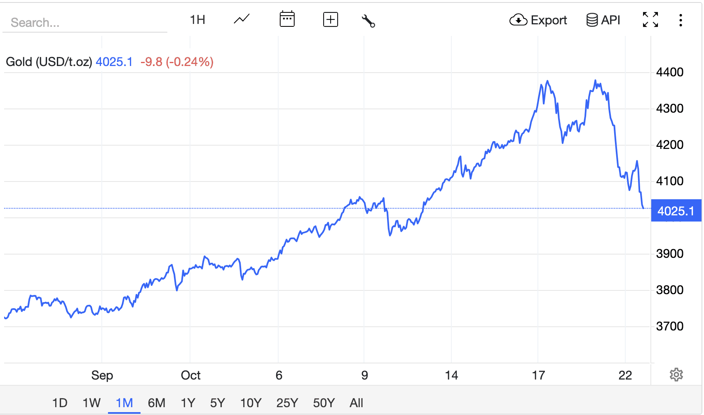This screenshot has width=704, height=415.
Task: Enable the 1D timeframe view
Action: [x=60, y=403]
